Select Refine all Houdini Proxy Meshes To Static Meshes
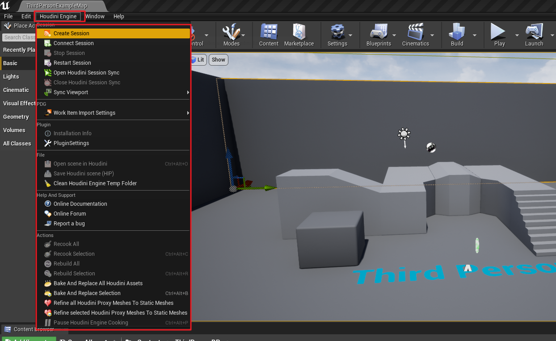 [114, 303]
